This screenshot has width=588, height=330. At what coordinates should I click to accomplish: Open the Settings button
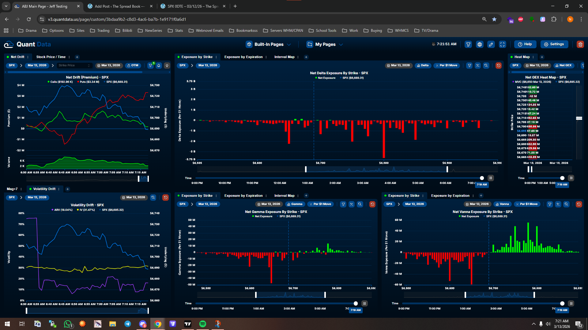(x=554, y=44)
